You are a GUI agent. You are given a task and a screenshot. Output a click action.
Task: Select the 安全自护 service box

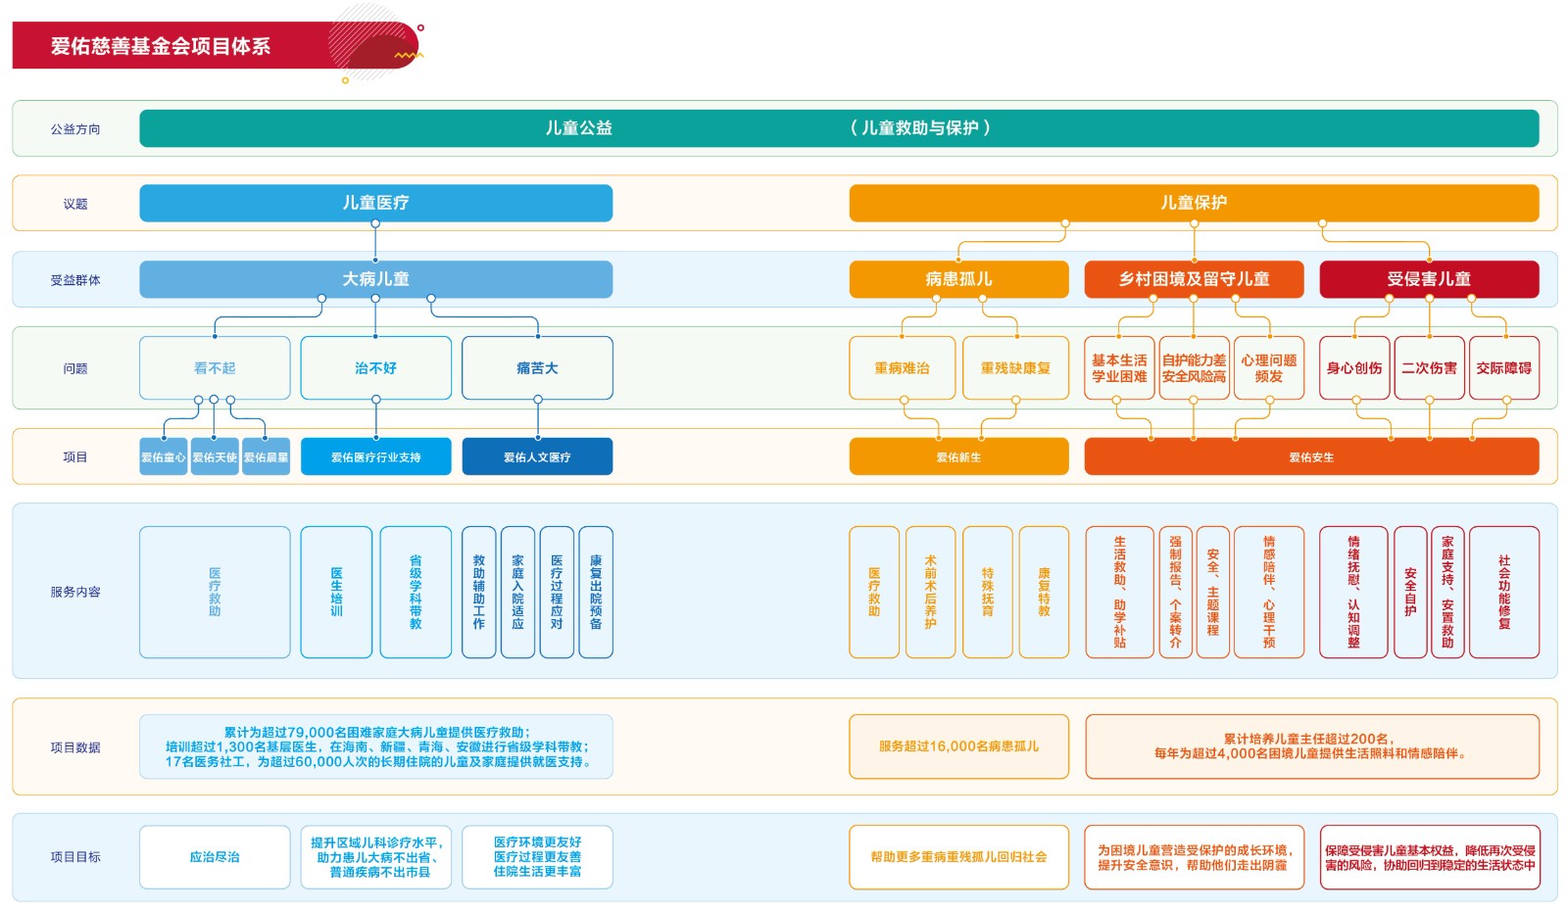pos(1410,592)
